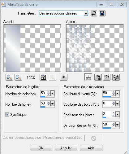Expand Courbure du verre dropdown arrow
This screenshot has height=154, width=129.
(117, 94)
